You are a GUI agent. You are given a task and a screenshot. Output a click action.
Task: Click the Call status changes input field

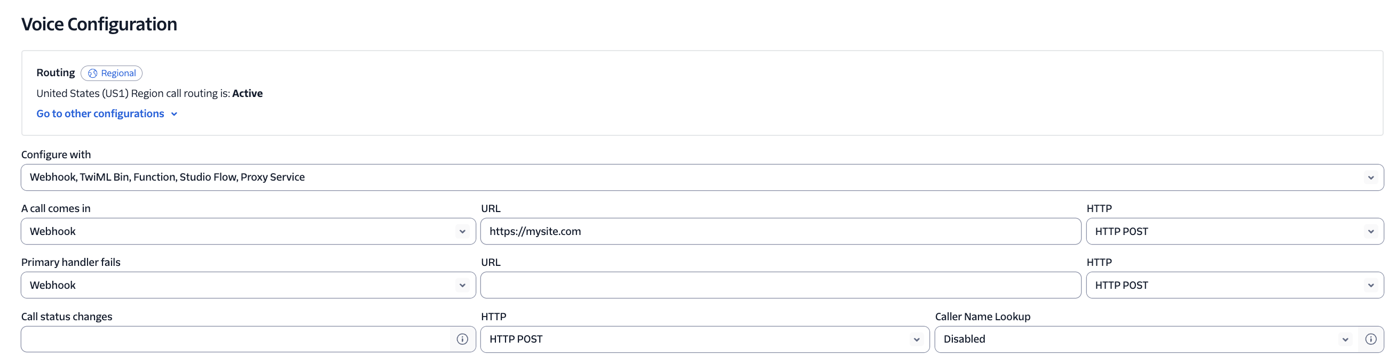pyautogui.click(x=235, y=339)
